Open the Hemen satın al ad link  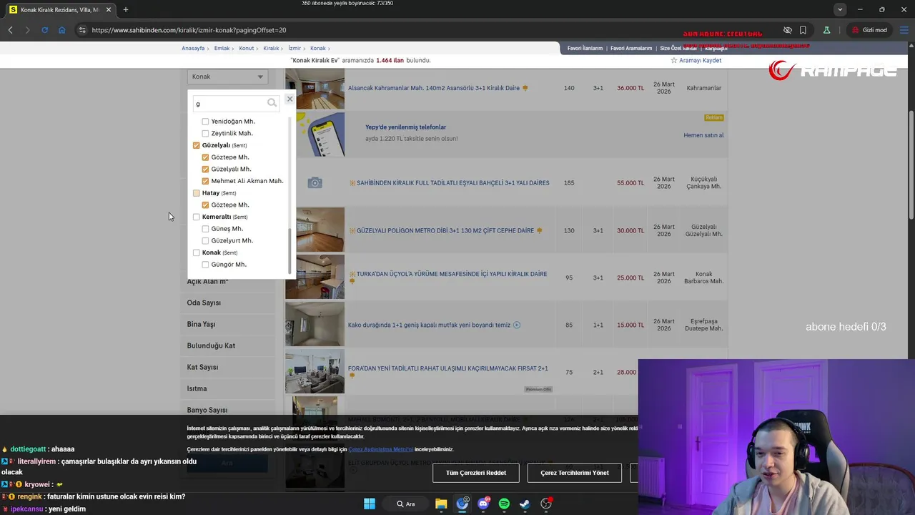tap(703, 135)
